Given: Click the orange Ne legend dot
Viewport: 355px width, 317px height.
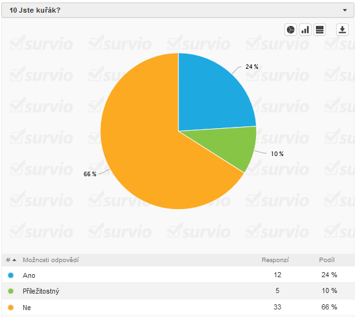Looking at the screenshot, I should tap(11, 308).
